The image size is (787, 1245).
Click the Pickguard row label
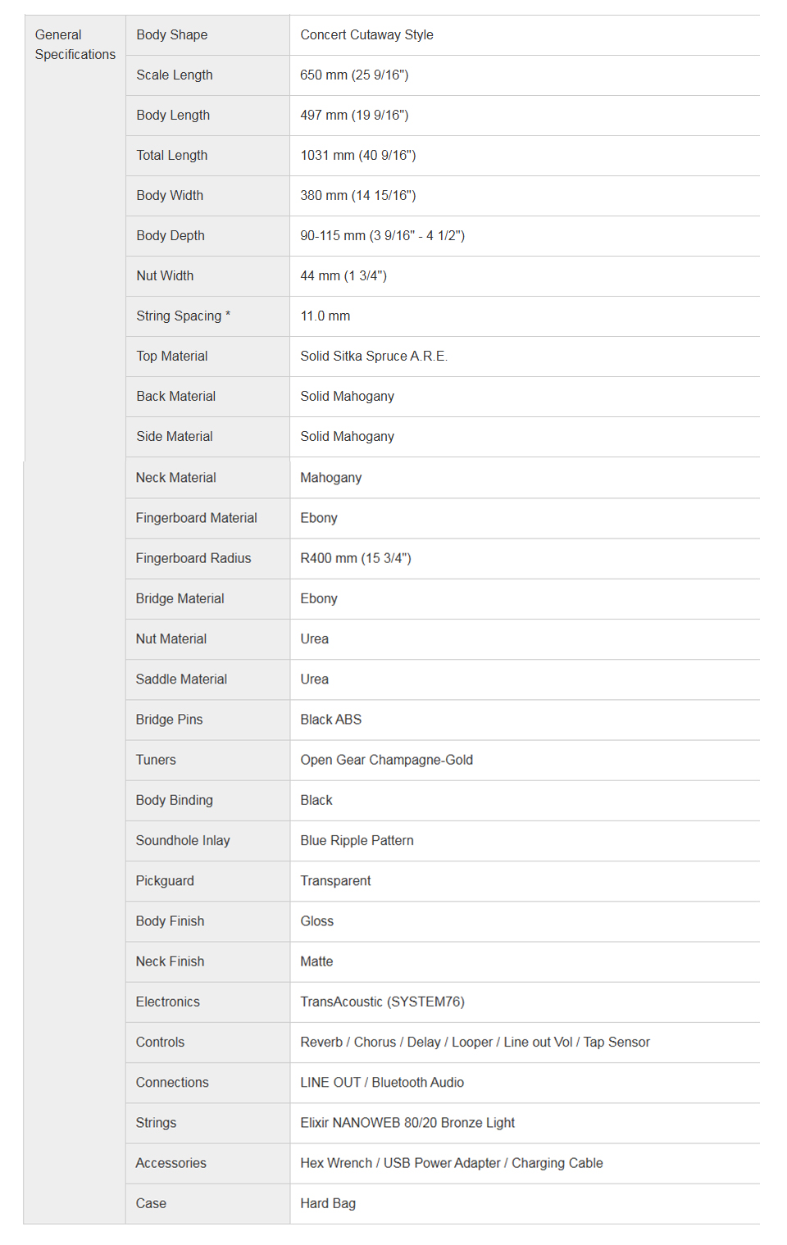pyautogui.click(x=165, y=880)
